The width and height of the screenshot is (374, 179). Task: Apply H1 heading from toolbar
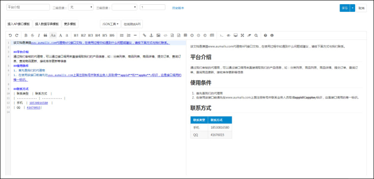[76, 35]
